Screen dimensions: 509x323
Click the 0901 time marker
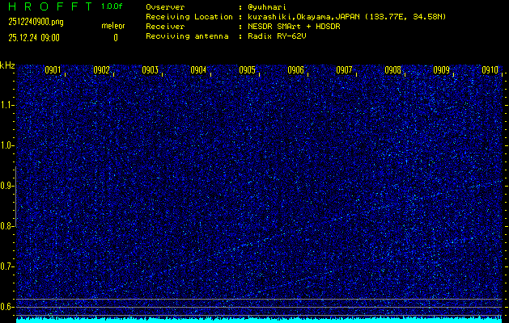(x=53, y=70)
